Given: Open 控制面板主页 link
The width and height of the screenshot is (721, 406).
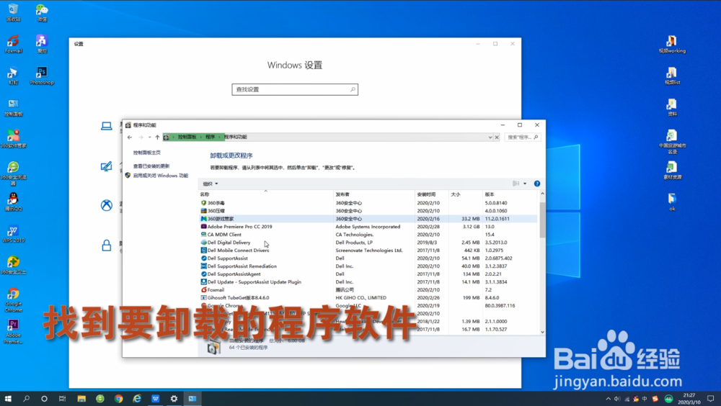Looking at the screenshot, I should (146, 153).
